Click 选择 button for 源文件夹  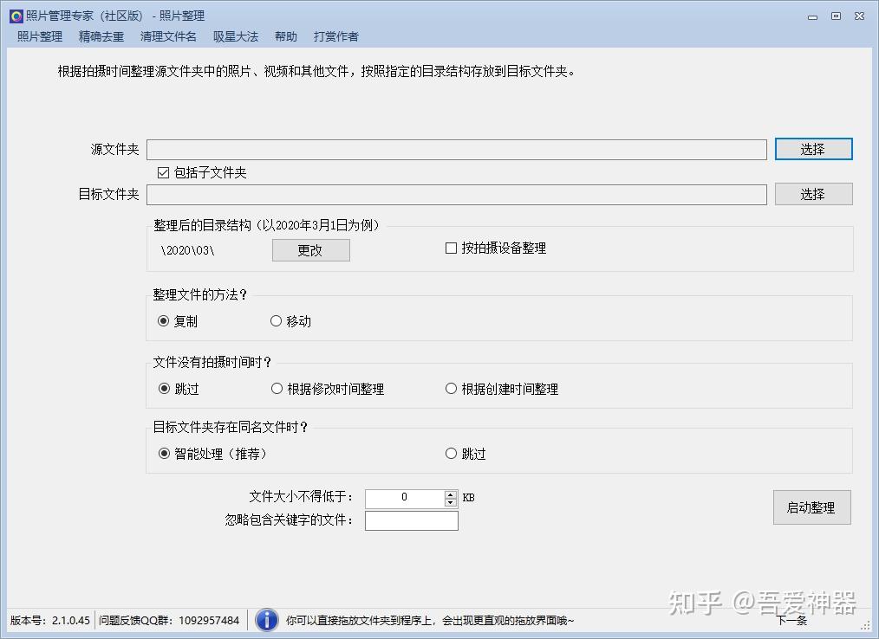(813, 149)
